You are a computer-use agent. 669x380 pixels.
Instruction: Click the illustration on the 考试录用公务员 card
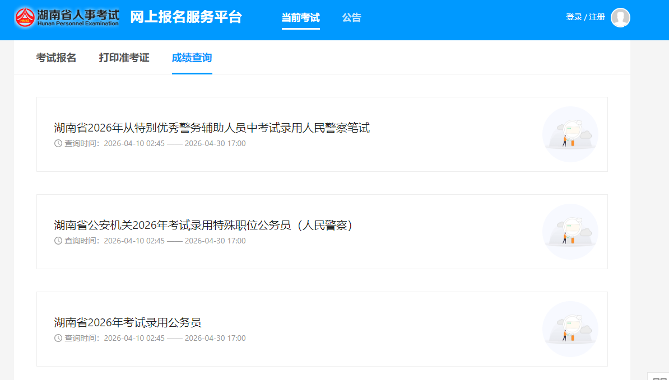pyautogui.click(x=570, y=329)
